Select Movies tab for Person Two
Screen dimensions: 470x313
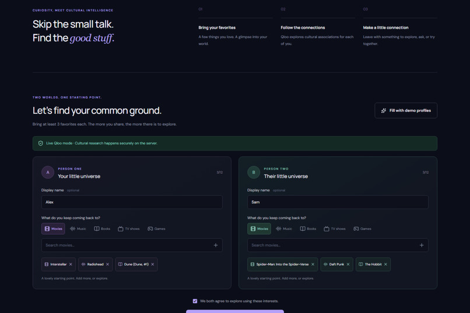coord(259,229)
